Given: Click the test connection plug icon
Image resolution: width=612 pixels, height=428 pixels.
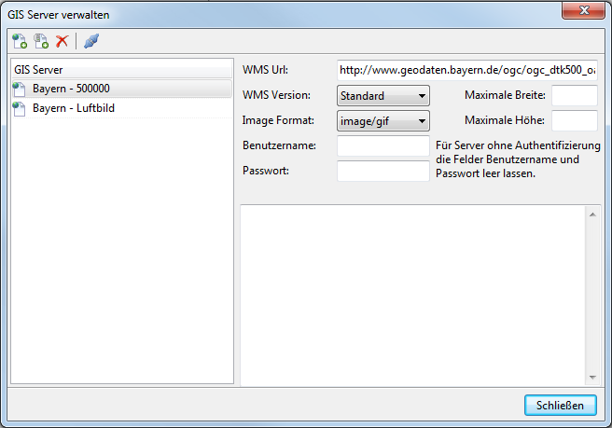Looking at the screenshot, I should pyautogui.click(x=90, y=41).
